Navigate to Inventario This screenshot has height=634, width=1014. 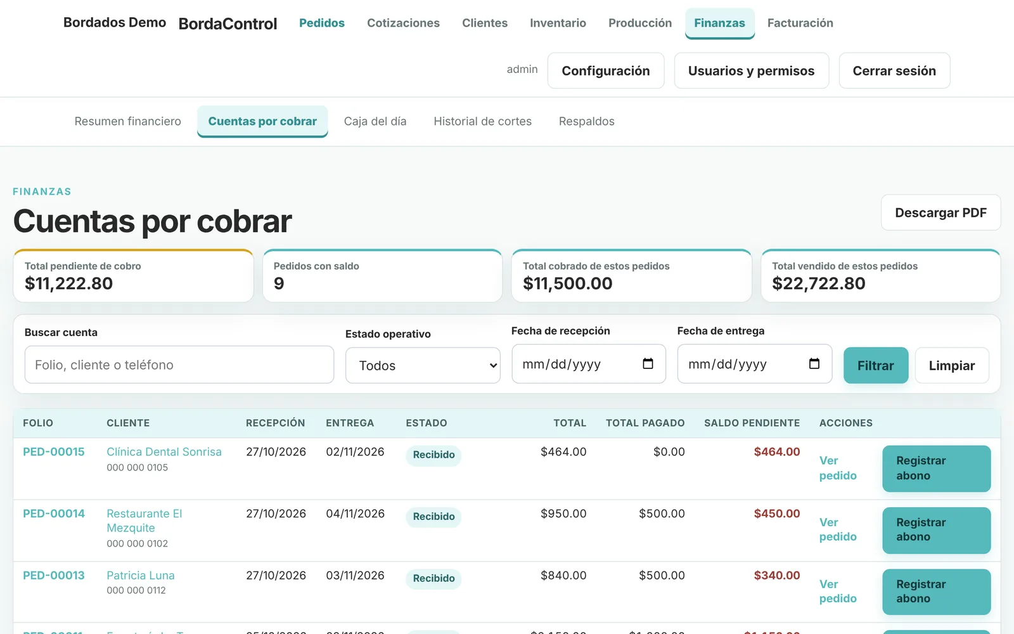tap(558, 23)
